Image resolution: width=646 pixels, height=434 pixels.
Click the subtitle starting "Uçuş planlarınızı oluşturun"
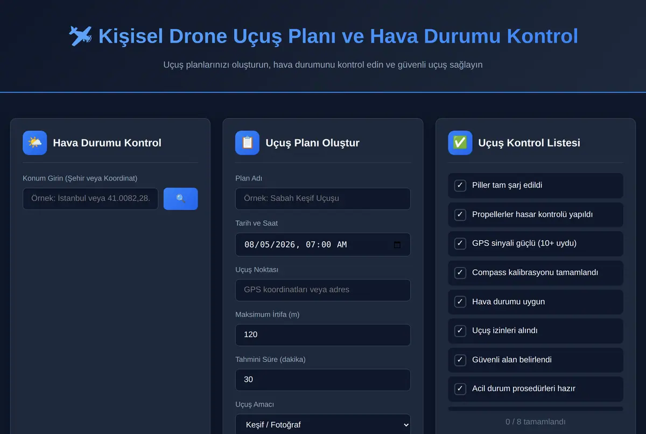click(x=323, y=65)
